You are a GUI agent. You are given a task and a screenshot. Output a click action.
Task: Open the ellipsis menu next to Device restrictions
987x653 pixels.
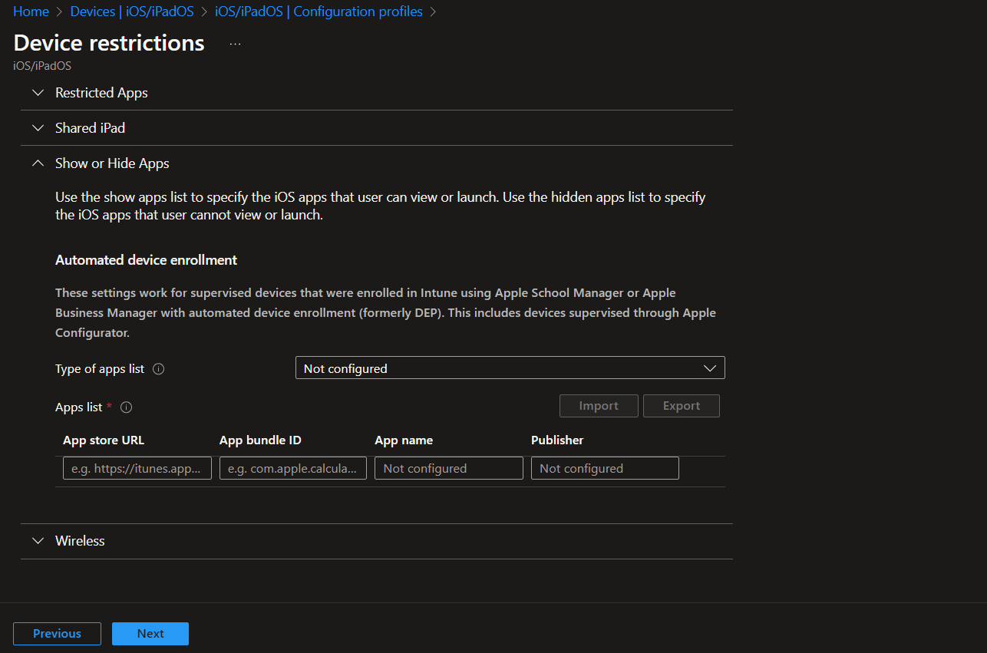pyautogui.click(x=234, y=44)
